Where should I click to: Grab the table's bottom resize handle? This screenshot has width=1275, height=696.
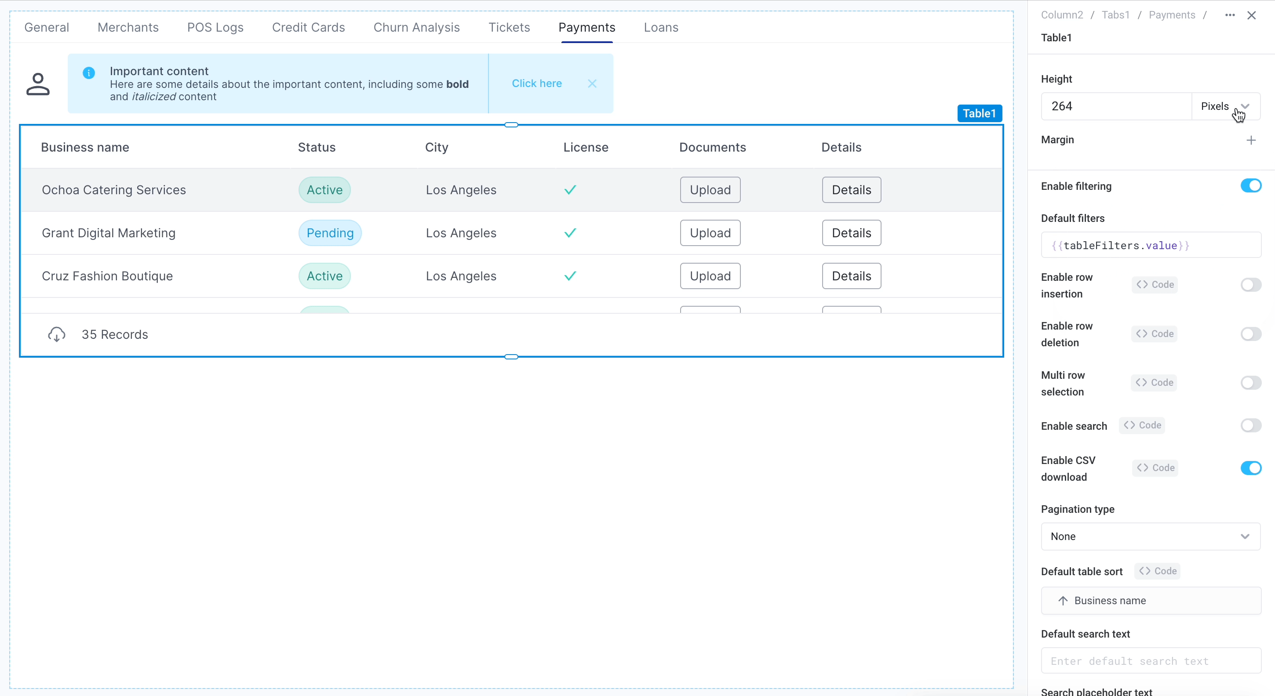(x=511, y=357)
